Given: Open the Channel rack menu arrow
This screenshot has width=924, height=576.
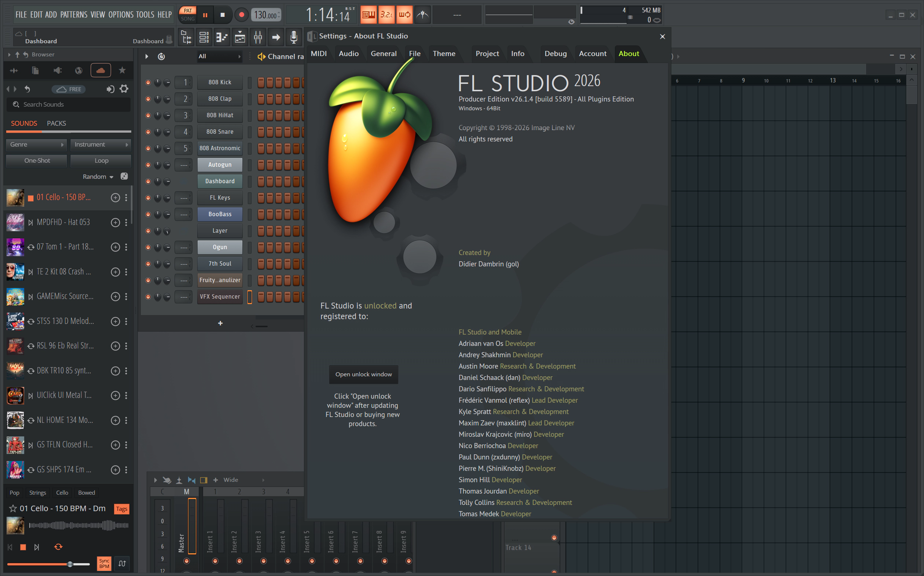Looking at the screenshot, I should 147,57.
